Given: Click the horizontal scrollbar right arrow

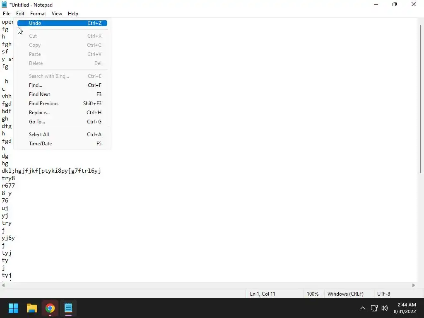Looking at the screenshot, I should (414, 285).
